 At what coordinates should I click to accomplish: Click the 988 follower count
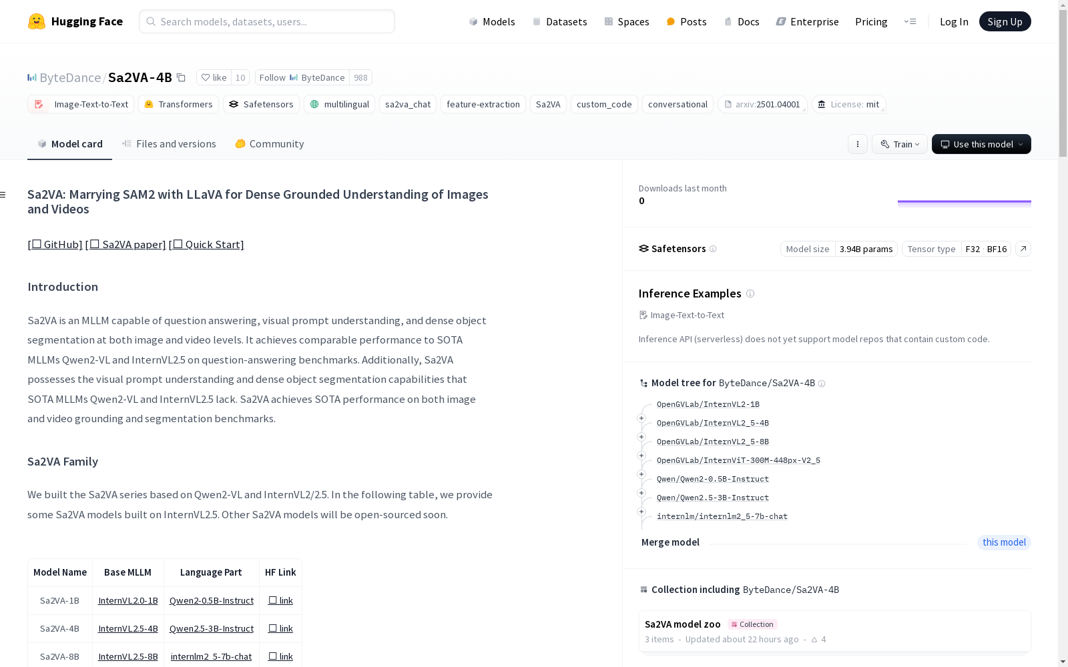(x=360, y=77)
